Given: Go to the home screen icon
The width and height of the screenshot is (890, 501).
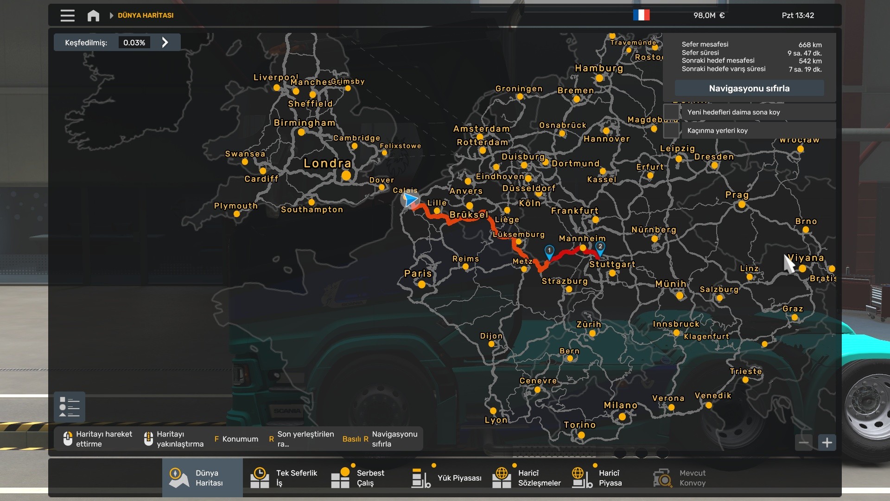Looking at the screenshot, I should point(93,15).
